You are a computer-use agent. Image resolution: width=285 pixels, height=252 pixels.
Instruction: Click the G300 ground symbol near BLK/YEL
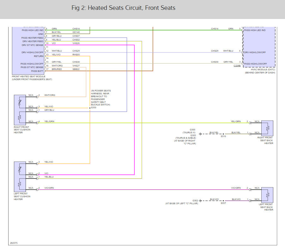[200, 134]
